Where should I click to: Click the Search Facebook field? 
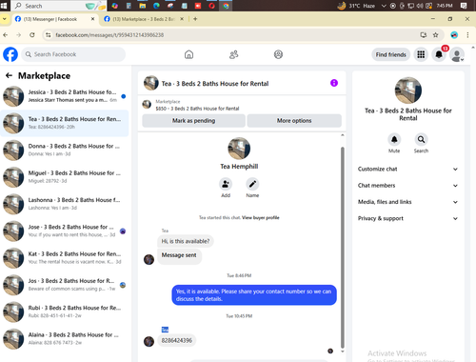73,54
